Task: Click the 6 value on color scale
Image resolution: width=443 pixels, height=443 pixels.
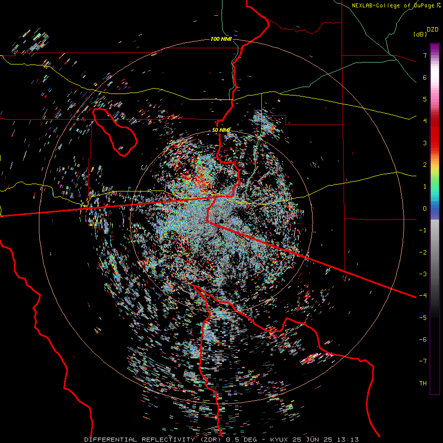Action: (425, 77)
